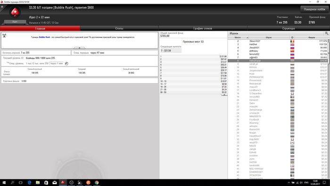Sort players by Место column
This screenshot has height=186, width=330.
click(x=238, y=37)
